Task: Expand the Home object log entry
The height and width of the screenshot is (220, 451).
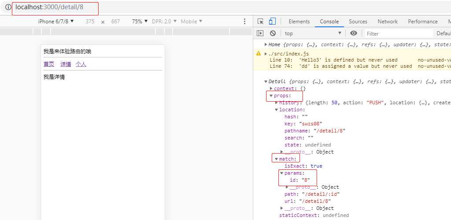Action: click(266, 44)
